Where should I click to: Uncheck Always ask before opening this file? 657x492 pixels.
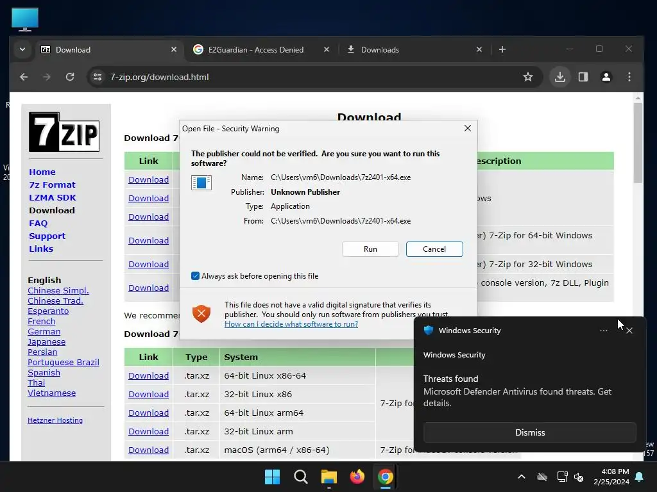pyautogui.click(x=195, y=275)
